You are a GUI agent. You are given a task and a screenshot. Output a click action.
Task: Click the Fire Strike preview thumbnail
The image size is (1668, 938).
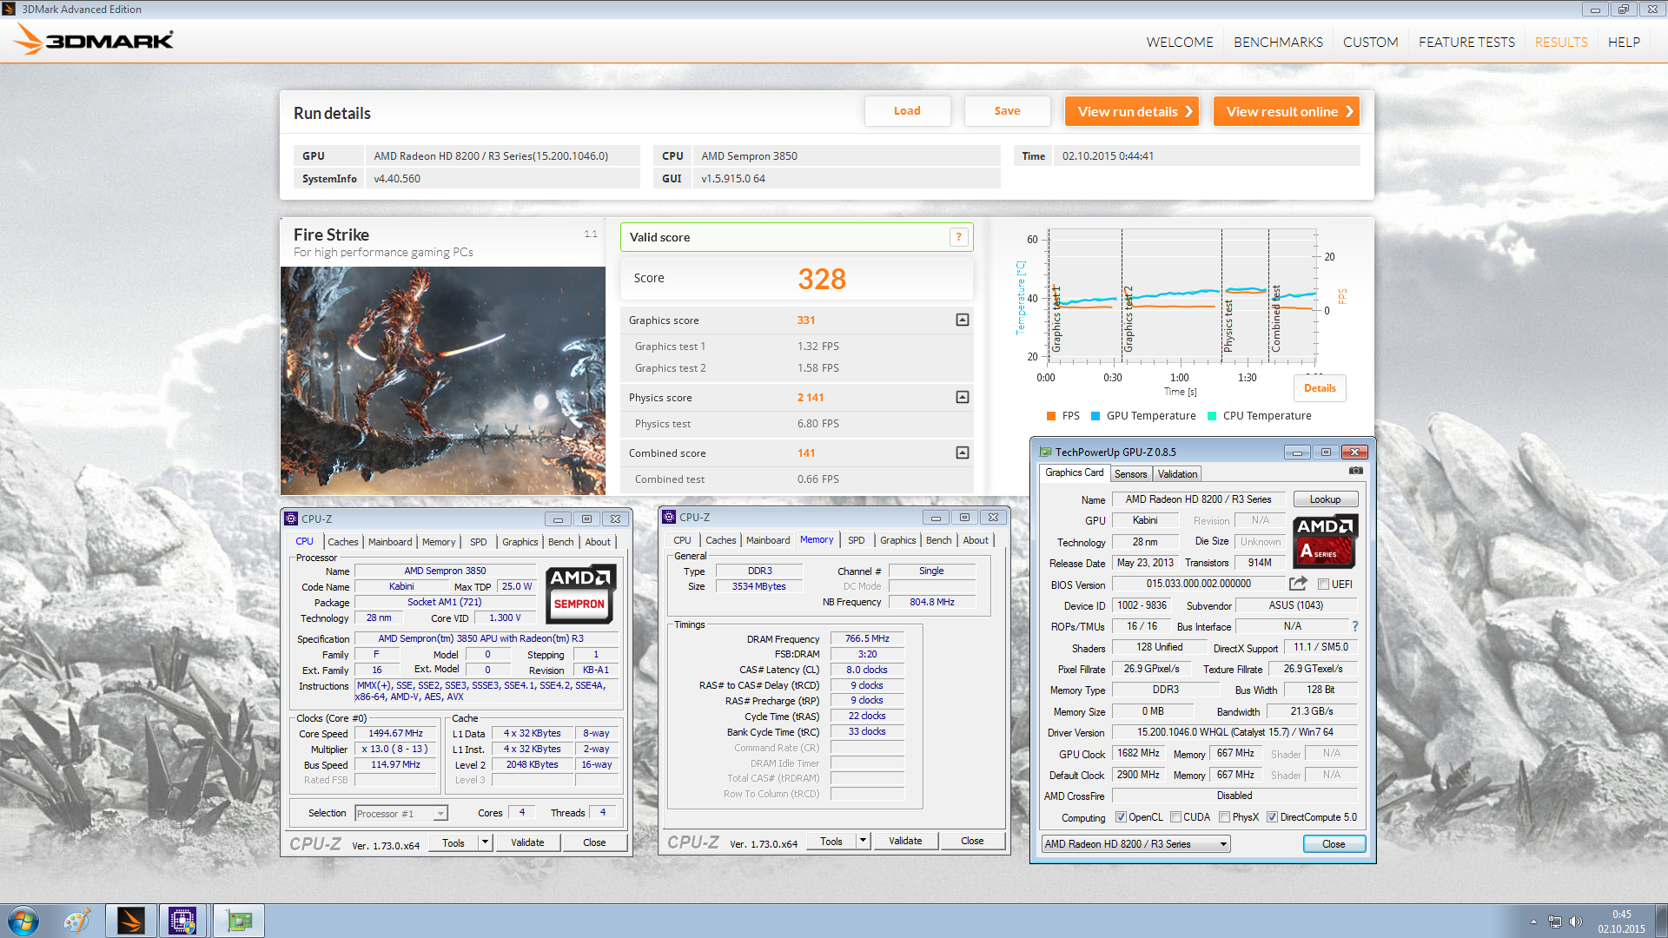[x=442, y=380]
